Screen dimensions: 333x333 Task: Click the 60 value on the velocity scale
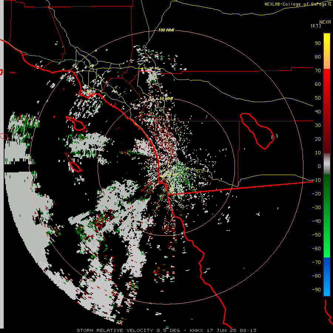click(318, 84)
